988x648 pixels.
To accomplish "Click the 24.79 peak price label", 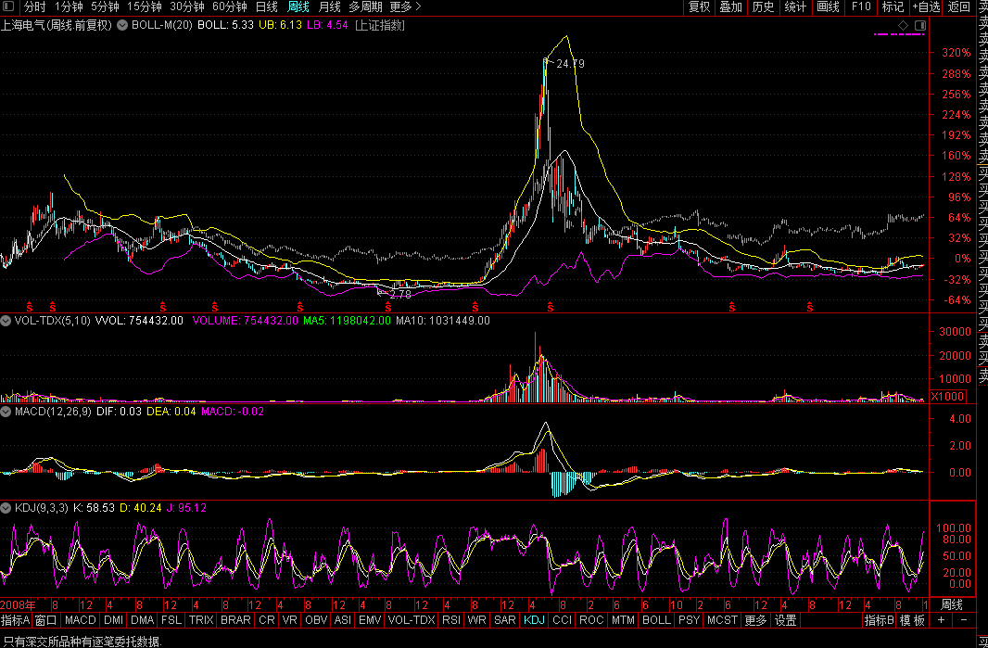I will pyautogui.click(x=570, y=64).
